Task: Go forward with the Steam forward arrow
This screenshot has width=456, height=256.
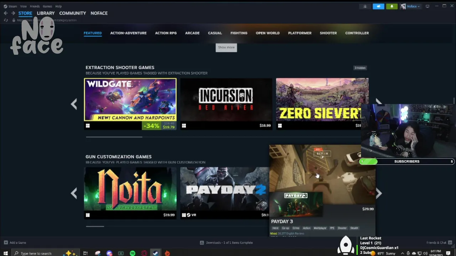Action: click(x=13, y=13)
